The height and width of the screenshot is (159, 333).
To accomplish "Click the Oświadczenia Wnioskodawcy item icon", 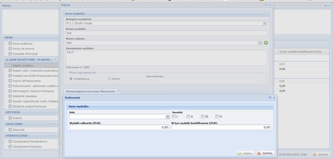I will 10,141.
